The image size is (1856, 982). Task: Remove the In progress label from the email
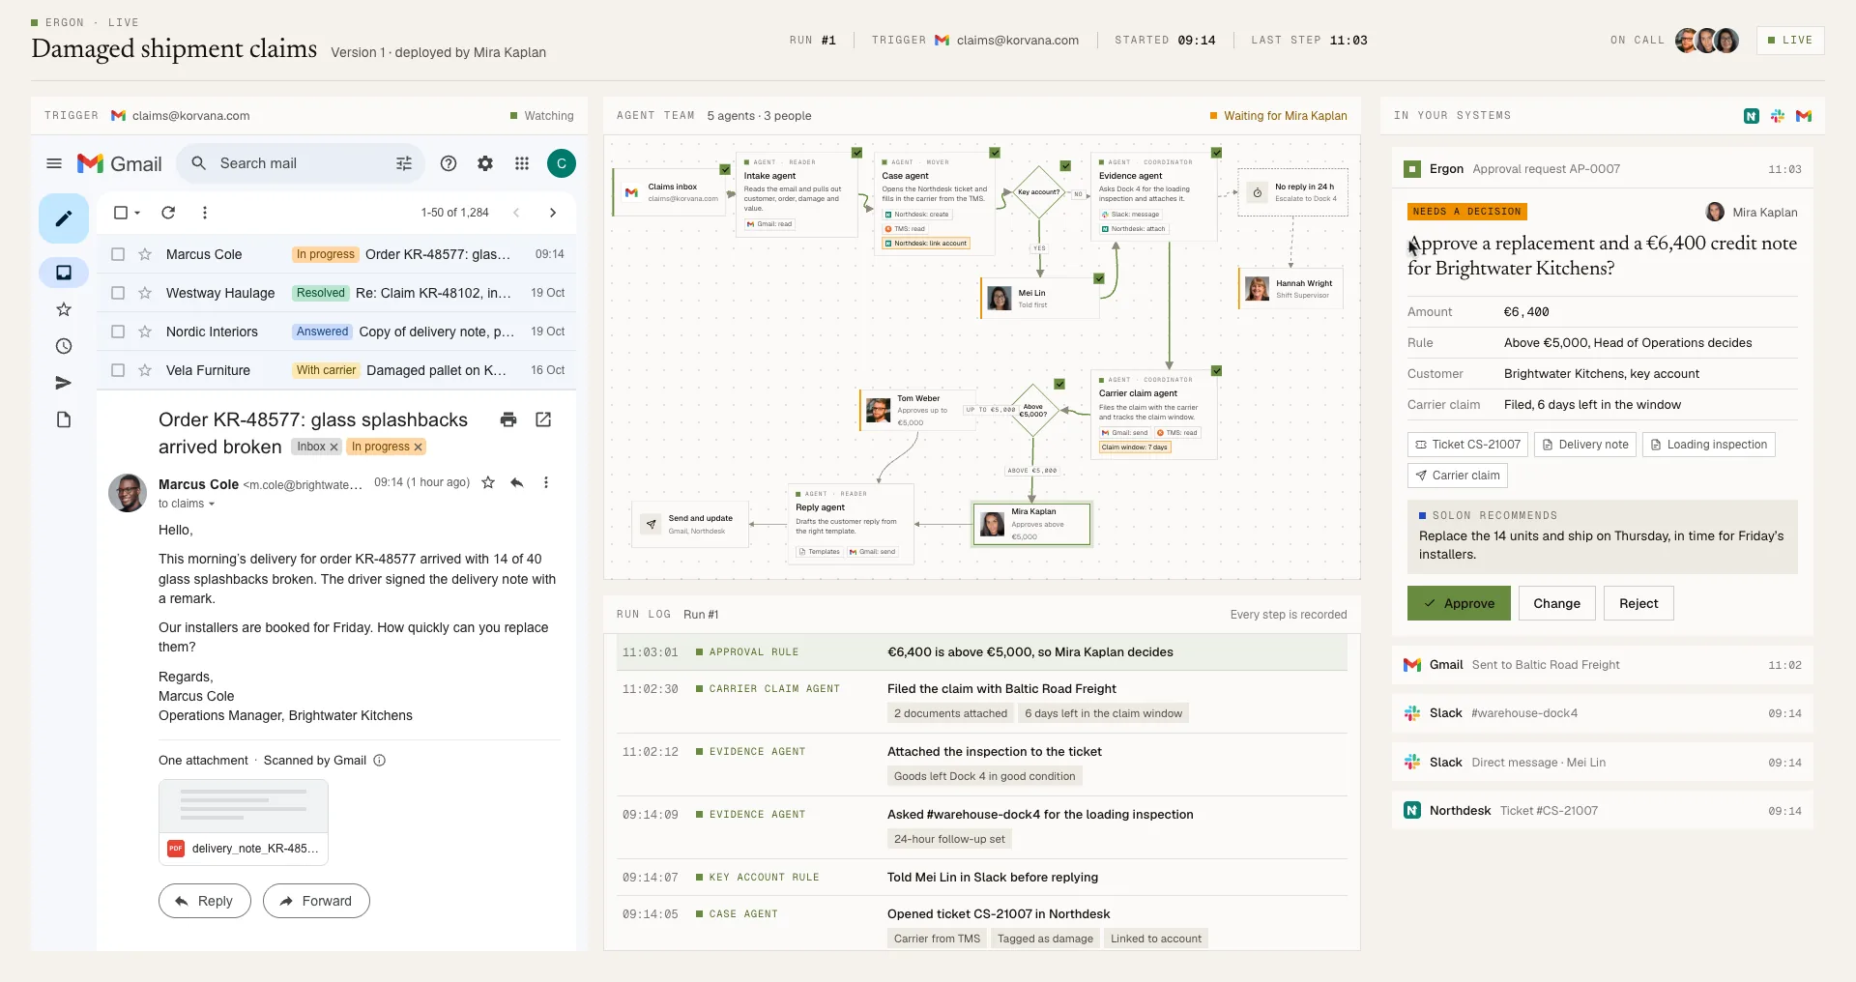(x=419, y=447)
